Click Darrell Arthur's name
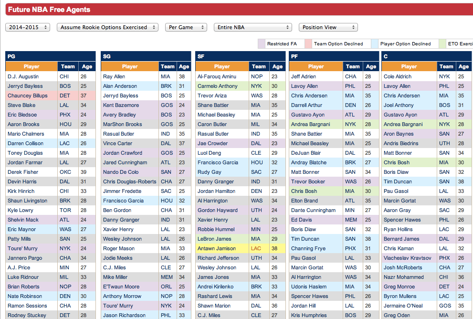This screenshot has width=473, height=319. (x=306, y=106)
